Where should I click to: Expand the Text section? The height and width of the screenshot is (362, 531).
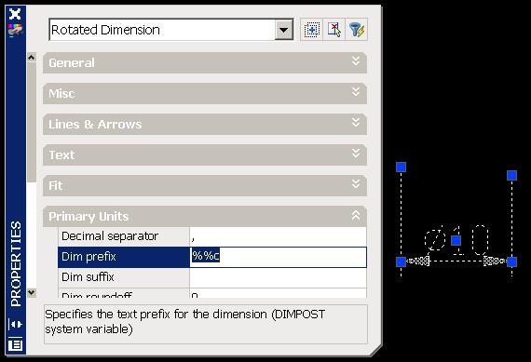pyautogui.click(x=205, y=155)
